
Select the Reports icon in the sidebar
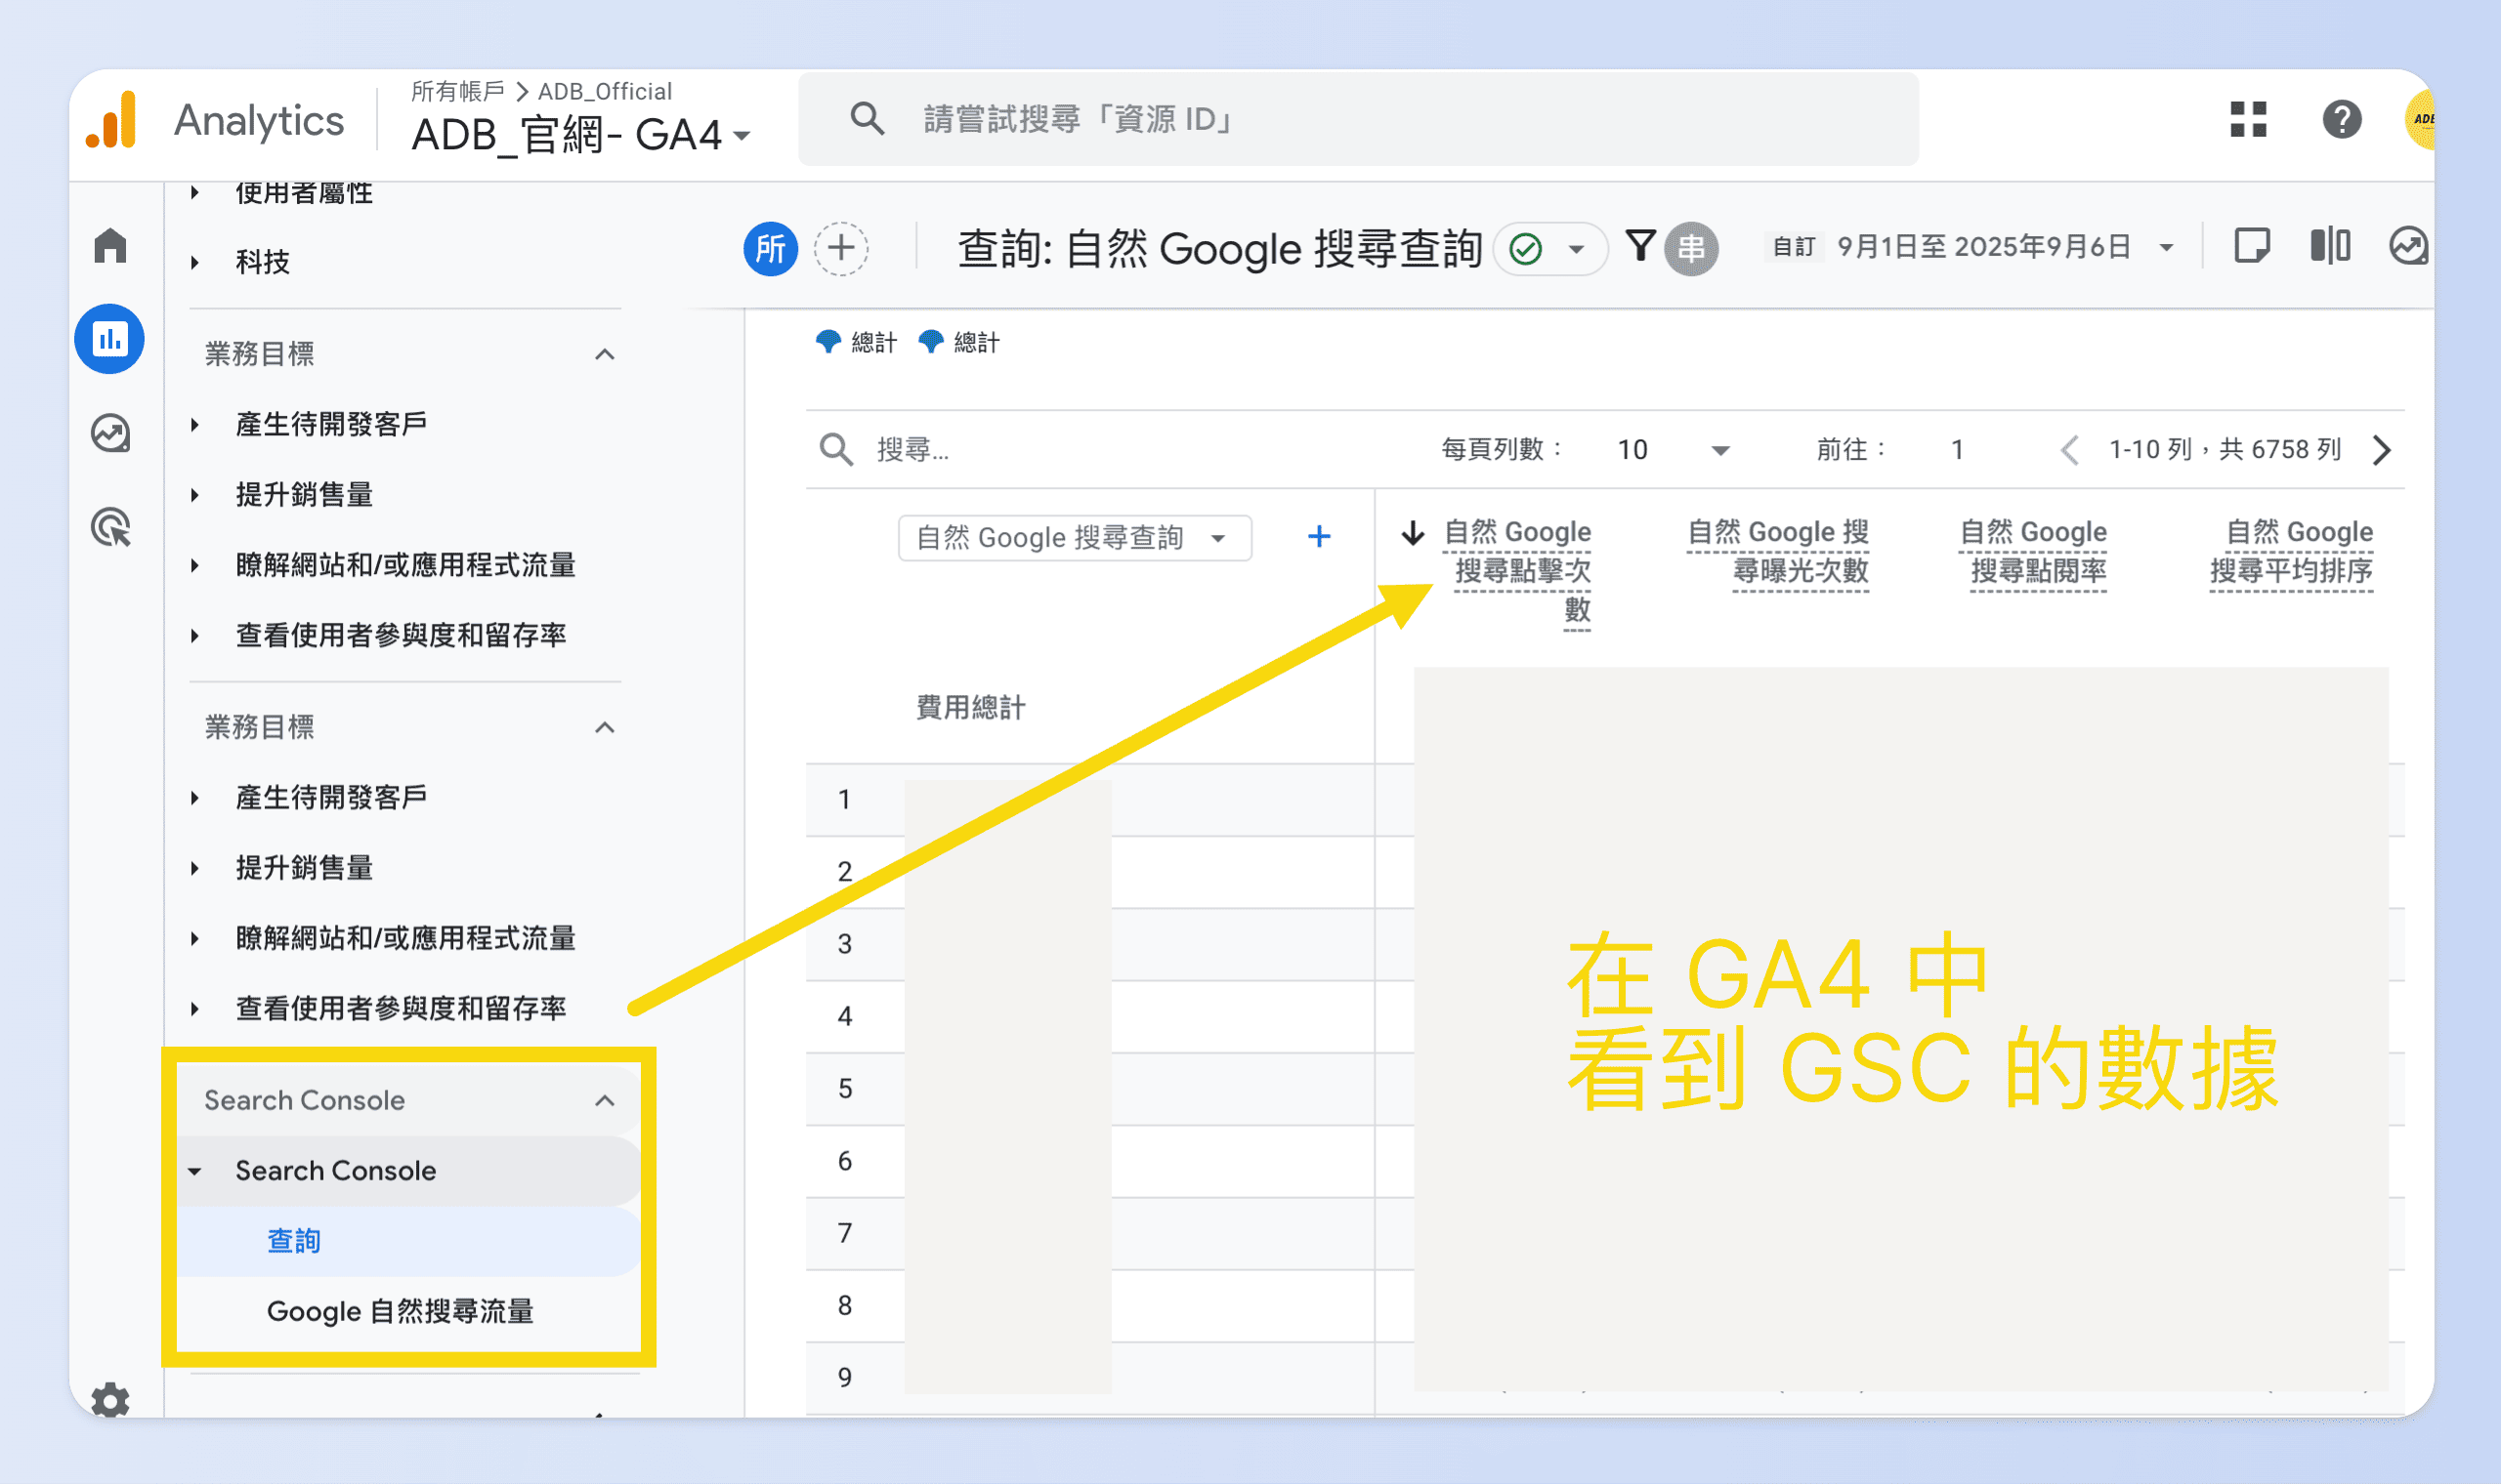[x=110, y=339]
